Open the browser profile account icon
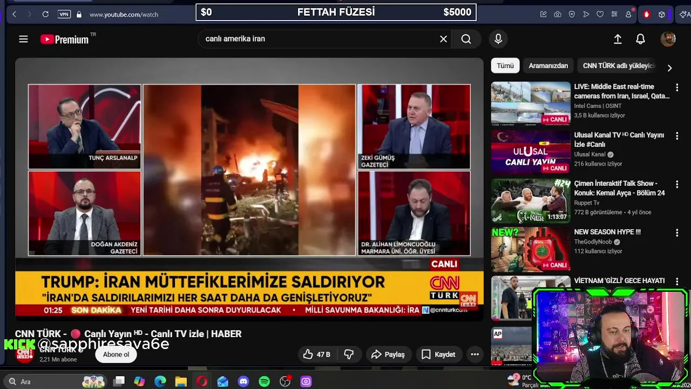691x389 pixels. 629,15
